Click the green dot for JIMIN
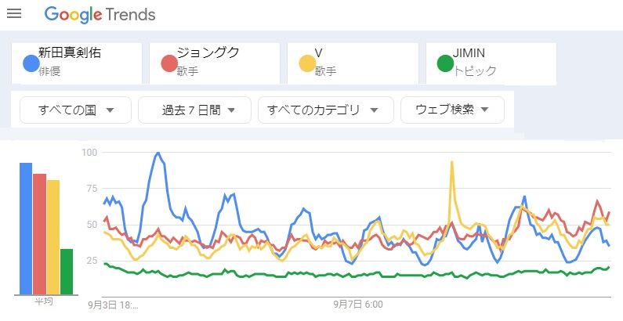 (x=444, y=63)
